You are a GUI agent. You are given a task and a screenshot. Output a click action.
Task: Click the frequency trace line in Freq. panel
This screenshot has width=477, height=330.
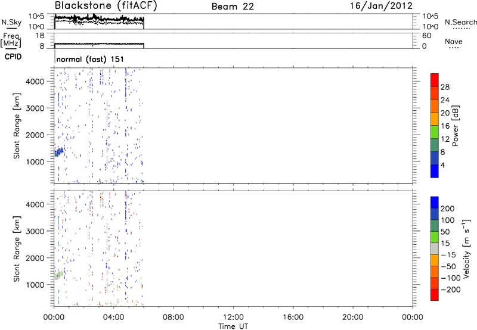(99, 43)
